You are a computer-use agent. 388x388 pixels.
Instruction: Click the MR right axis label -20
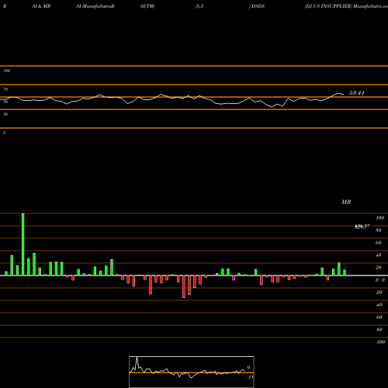tap(379, 293)
